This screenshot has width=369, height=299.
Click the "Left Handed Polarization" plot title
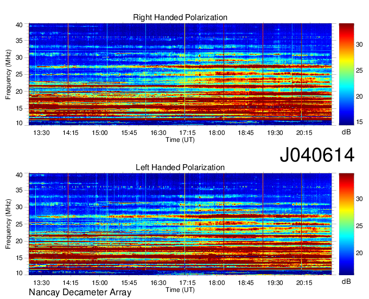(x=180, y=167)
